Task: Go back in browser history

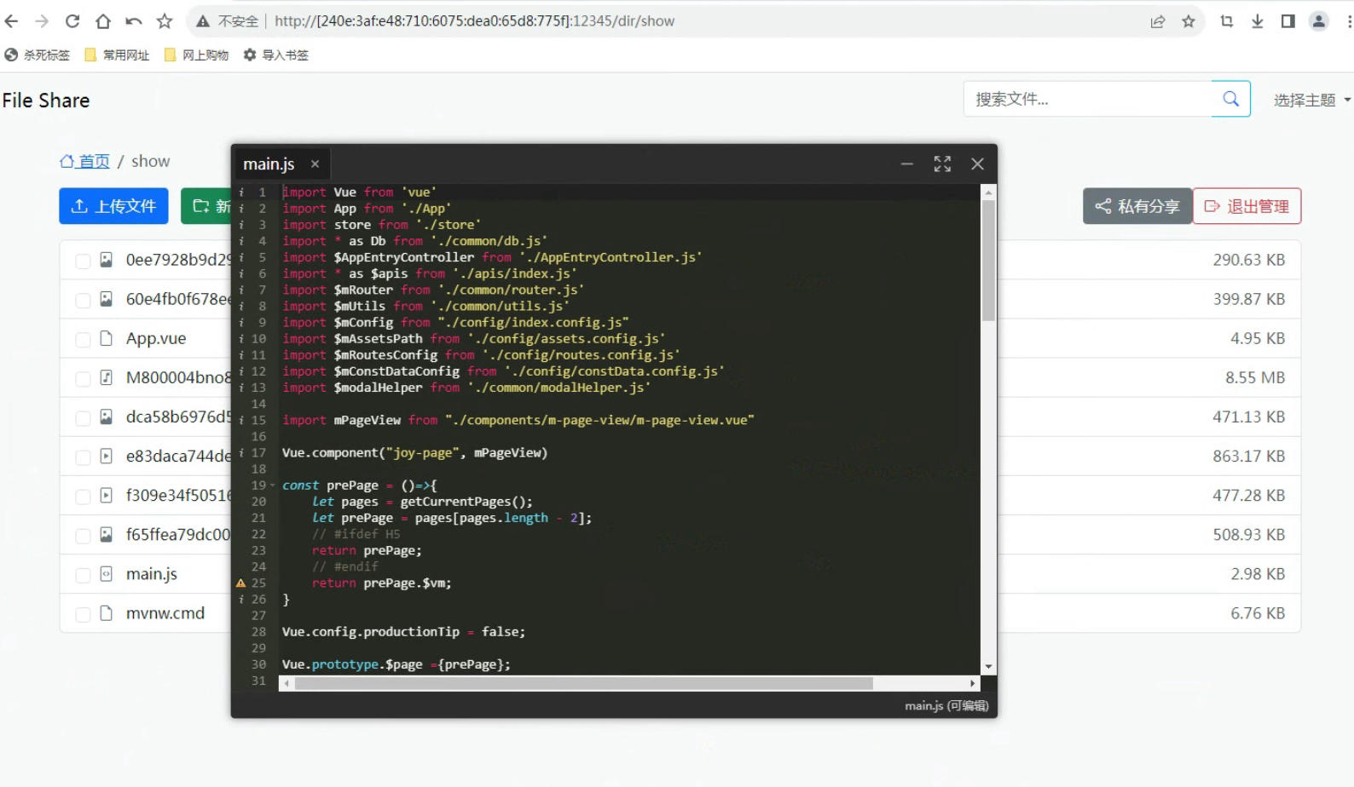Action: tap(11, 21)
